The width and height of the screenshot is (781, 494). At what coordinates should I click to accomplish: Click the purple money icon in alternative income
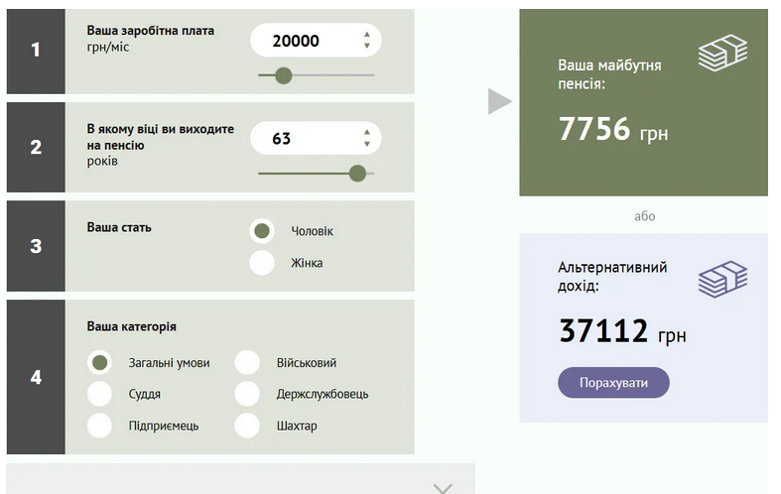click(x=722, y=280)
